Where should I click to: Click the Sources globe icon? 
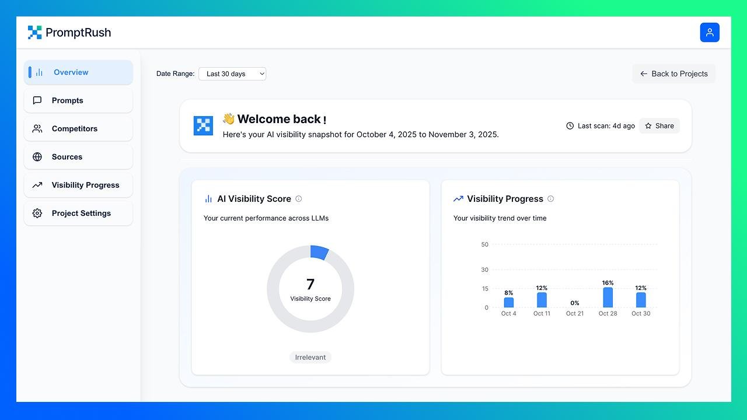tap(37, 157)
